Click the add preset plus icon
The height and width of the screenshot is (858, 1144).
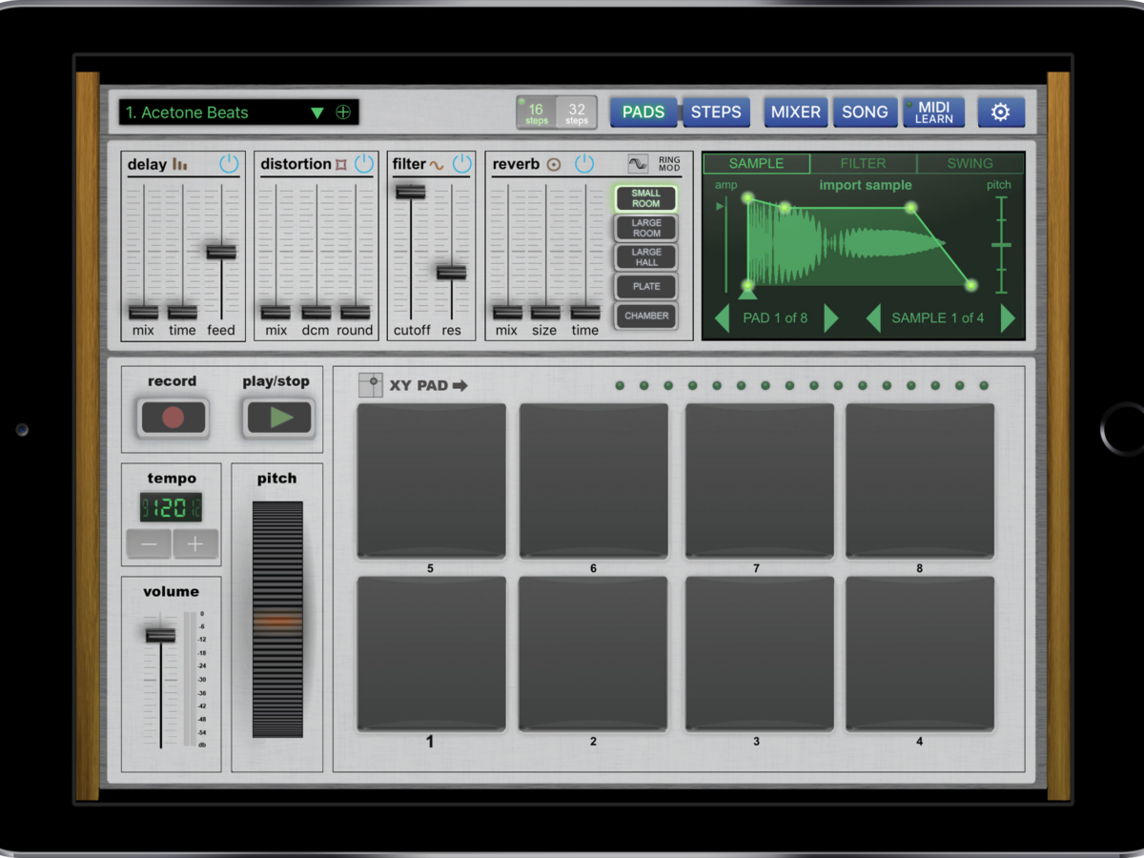click(x=343, y=112)
